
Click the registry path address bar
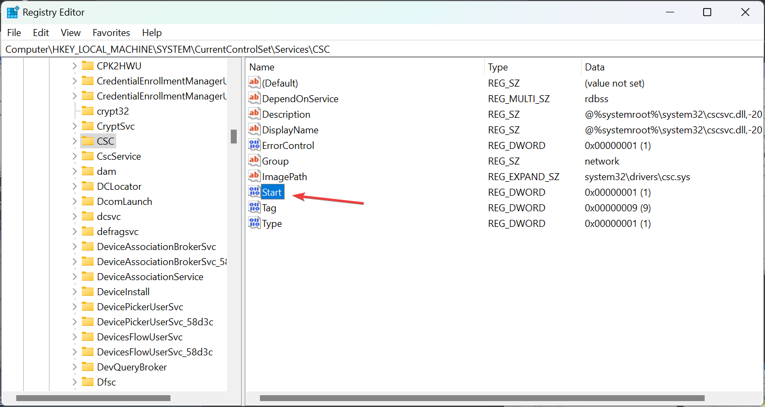[x=382, y=49]
